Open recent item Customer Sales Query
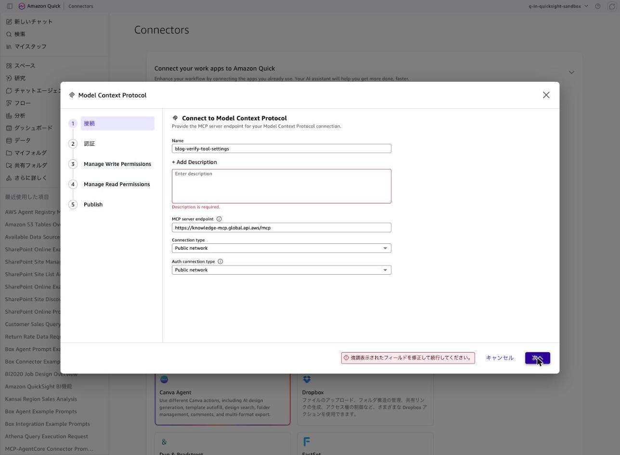This screenshot has width=620, height=455. [x=33, y=324]
